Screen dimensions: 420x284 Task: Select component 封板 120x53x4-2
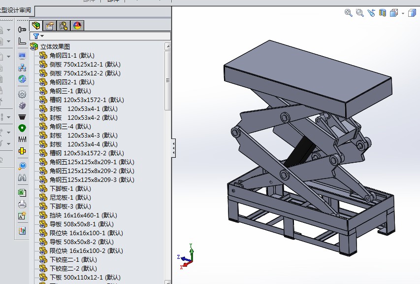83,117
